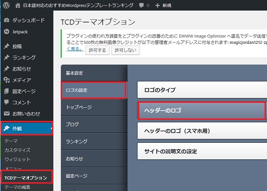Click the 許可する button
This screenshot has width=267, height=191.
98,50
